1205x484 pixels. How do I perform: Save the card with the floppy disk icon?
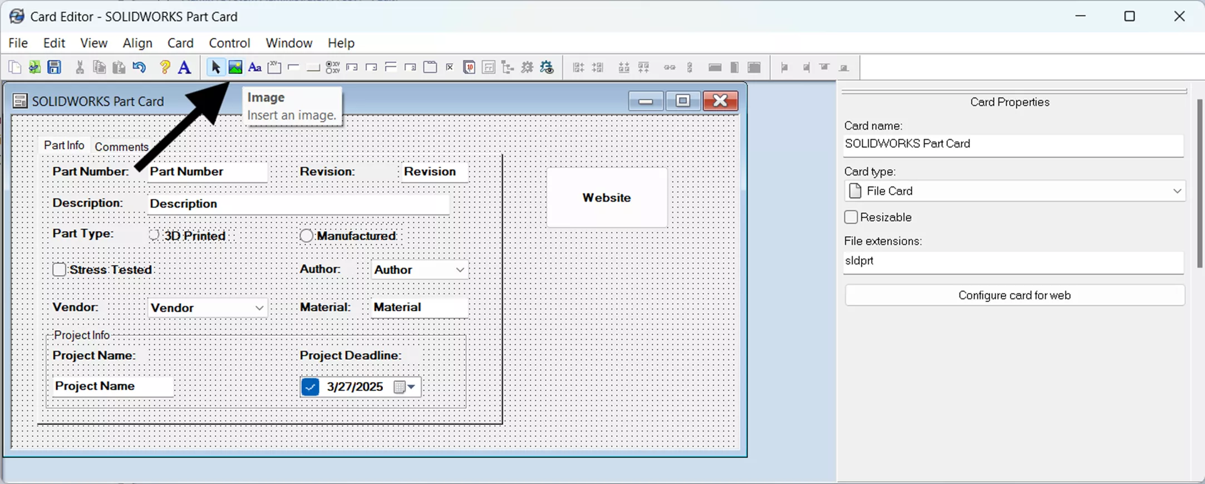coord(54,67)
